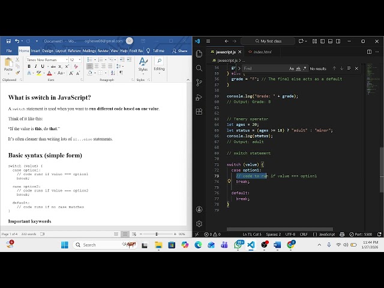Click the Accounts icon in VS Code activity bar
Image resolution: width=384 pixels, height=288 pixels.
(x=199, y=209)
